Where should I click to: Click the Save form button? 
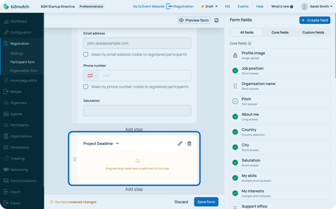click(206, 202)
